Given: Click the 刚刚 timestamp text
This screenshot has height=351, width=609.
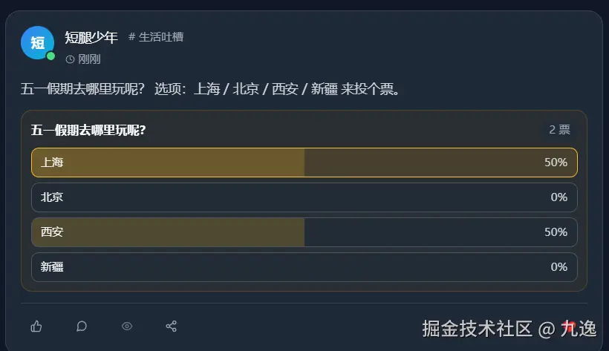Looking at the screenshot, I should coord(89,59).
